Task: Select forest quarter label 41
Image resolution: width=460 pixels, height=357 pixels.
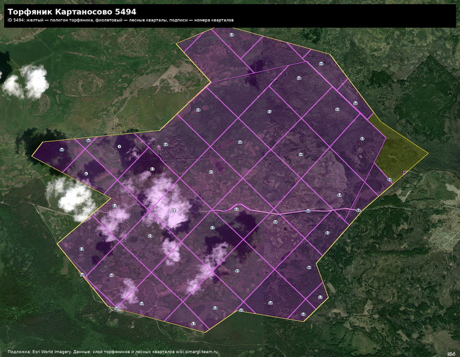Action: (339, 195)
